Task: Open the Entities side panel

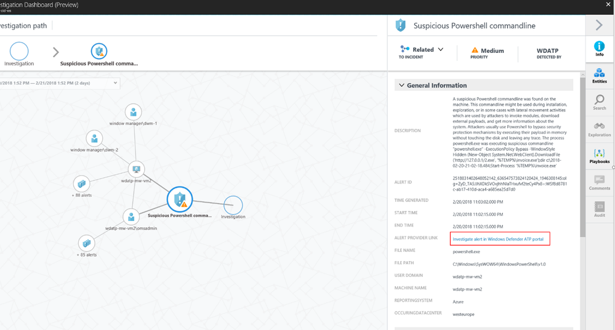Action: [x=599, y=76]
